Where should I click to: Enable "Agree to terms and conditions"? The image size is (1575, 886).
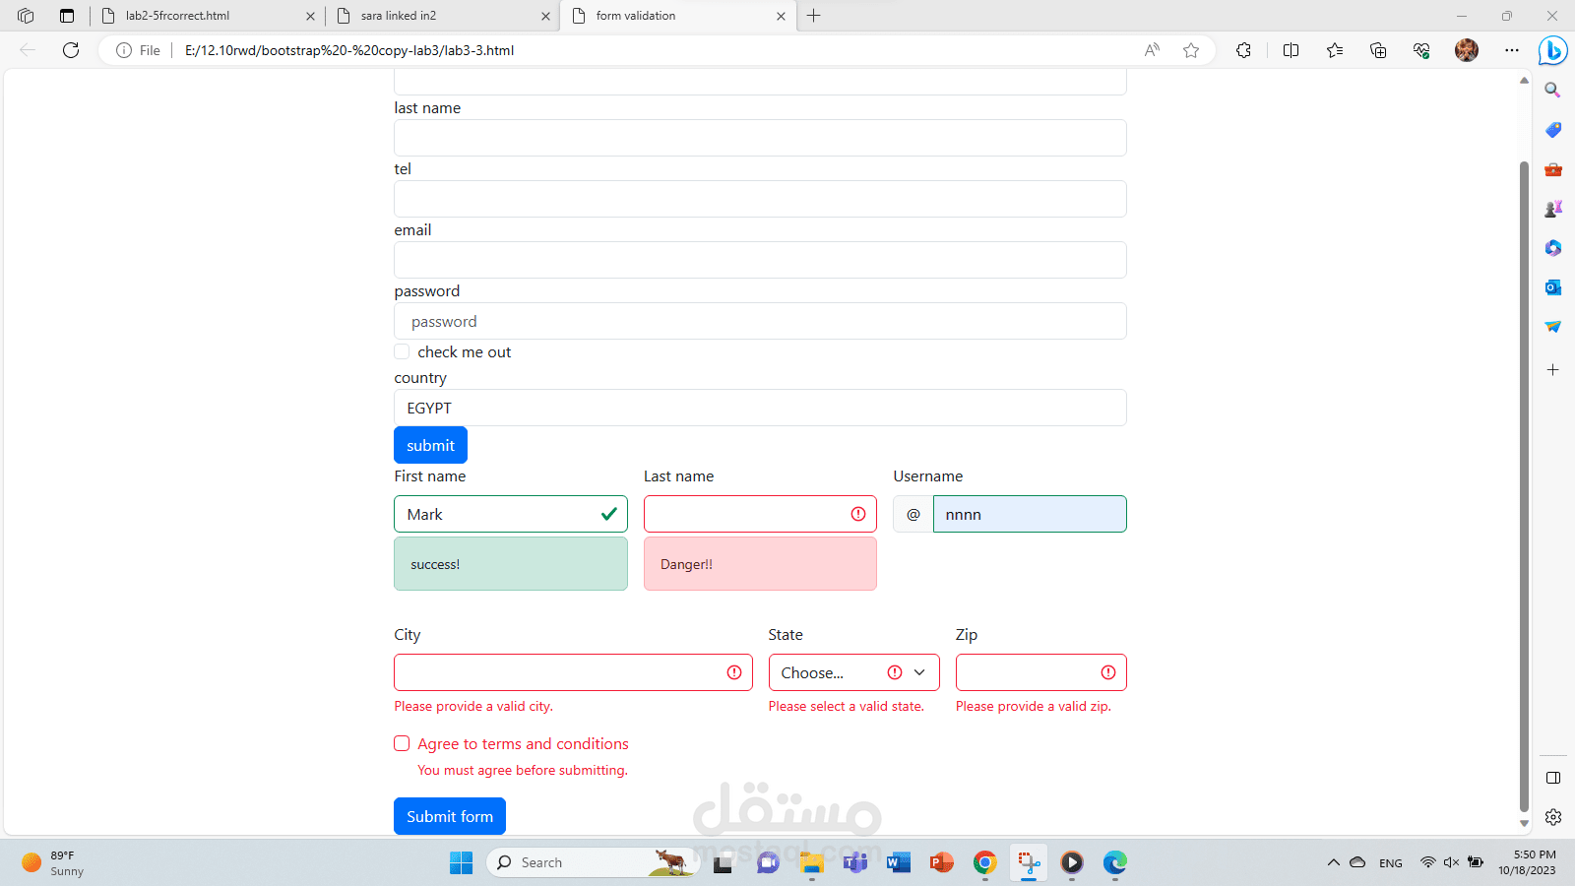pyautogui.click(x=402, y=743)
